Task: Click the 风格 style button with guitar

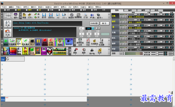Action: click(8, 33)
